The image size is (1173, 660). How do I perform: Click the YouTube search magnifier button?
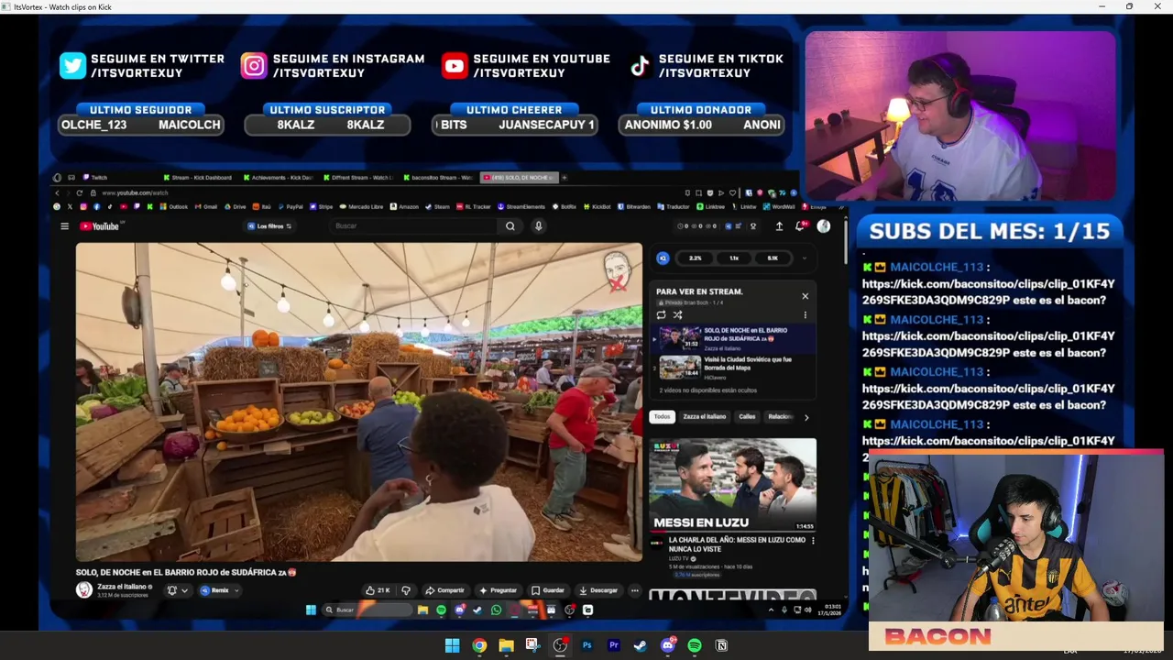click(x=510, y=226)
